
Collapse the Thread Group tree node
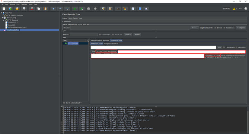2,18
